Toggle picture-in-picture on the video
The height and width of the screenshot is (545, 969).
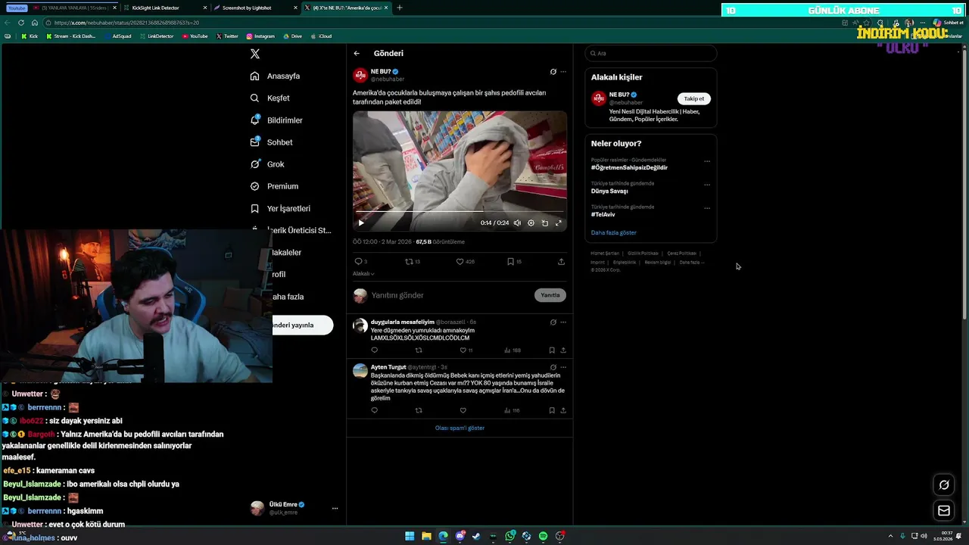click(x=544, y=223)
